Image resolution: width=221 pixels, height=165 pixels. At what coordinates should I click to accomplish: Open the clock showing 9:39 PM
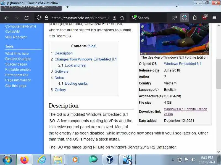[x=207, y=160]
